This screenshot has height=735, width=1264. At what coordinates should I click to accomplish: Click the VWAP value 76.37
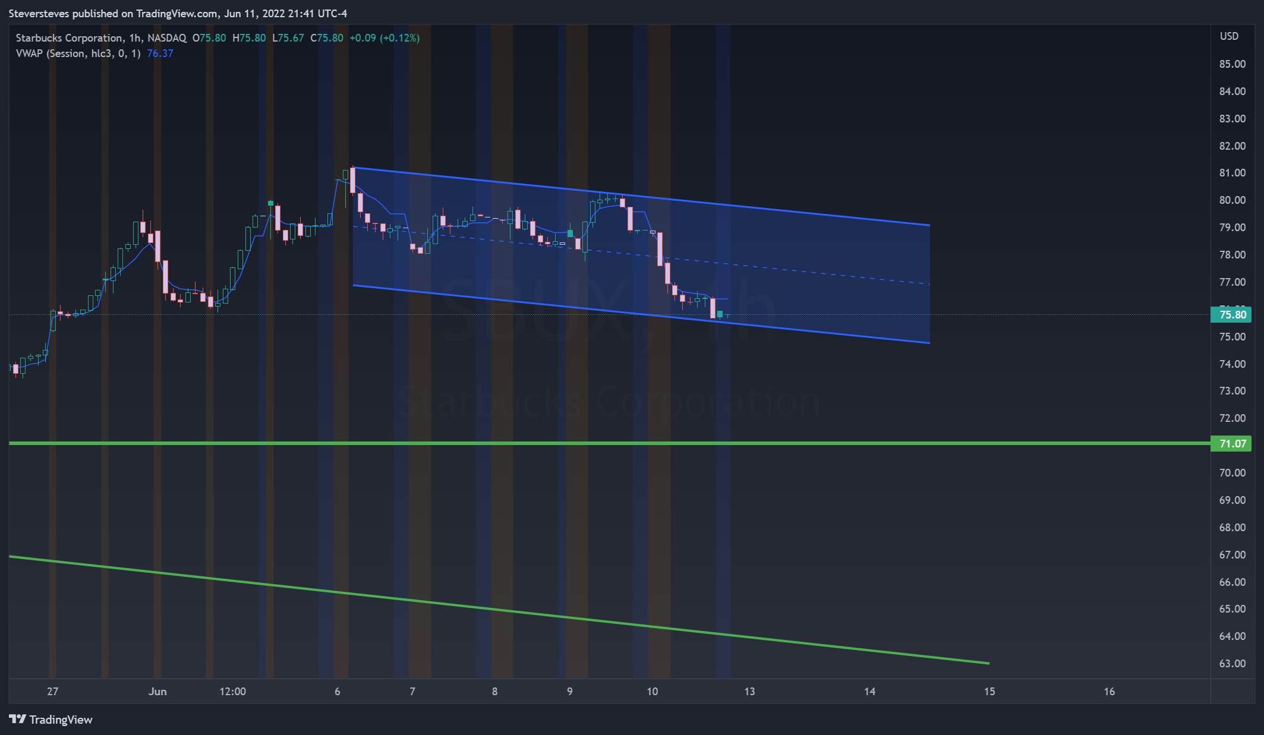[160, 53]
